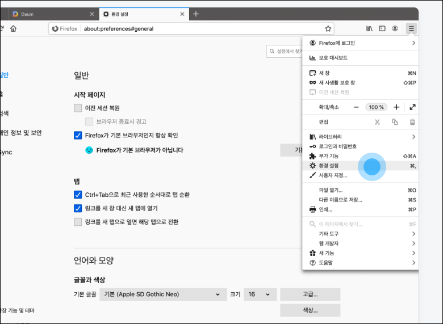This screenshot has height=324, width=443.
Task: Choose 새 창 in the menu
Action: [x=360, y=73]
